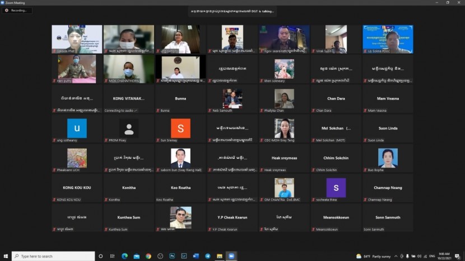Select Uy Sokna's video tile
The width and height of the screenshot is (465, 261).
pos(388,39)
